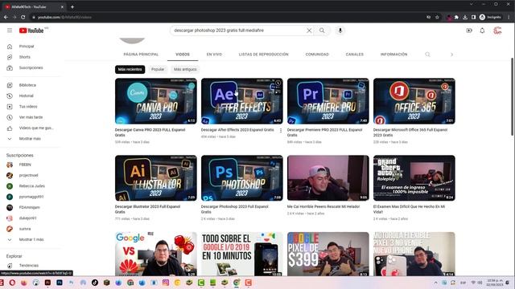Click the magnifier search button
This screenshot has width=515, height=289.
tap(322, 31)
